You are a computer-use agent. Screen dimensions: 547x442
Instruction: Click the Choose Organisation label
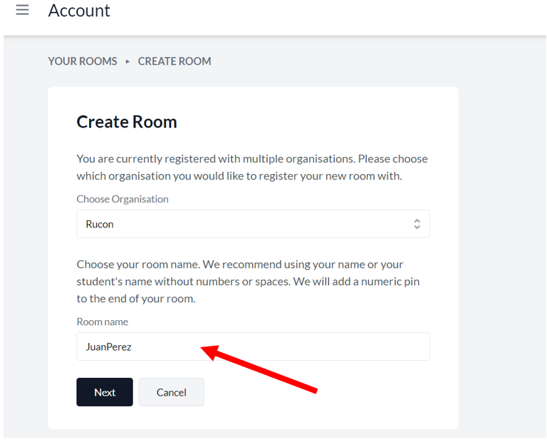click(123, 199)
